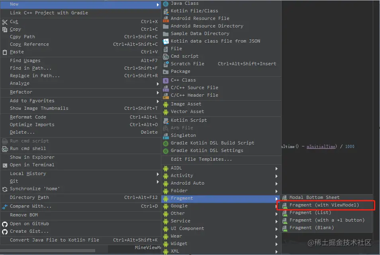Click the C/C++ Header File icon

(166, 95)
